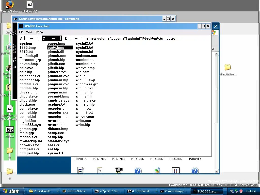The image size is (260, 195).
Task: Click the PRINTMAN camera-style icon
Action: [119, 170]
